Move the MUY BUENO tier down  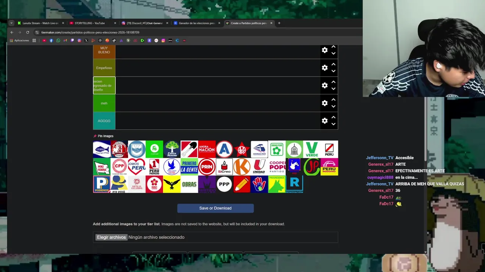point(333,53)
